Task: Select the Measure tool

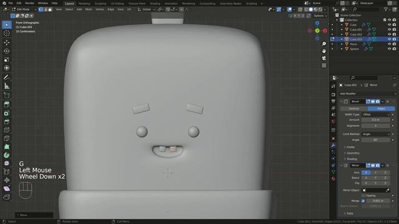Action: 7,86
